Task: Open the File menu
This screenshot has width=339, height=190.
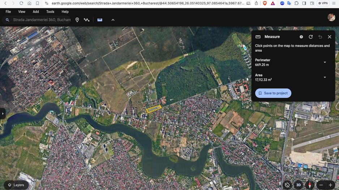Action: click(8, 12)
